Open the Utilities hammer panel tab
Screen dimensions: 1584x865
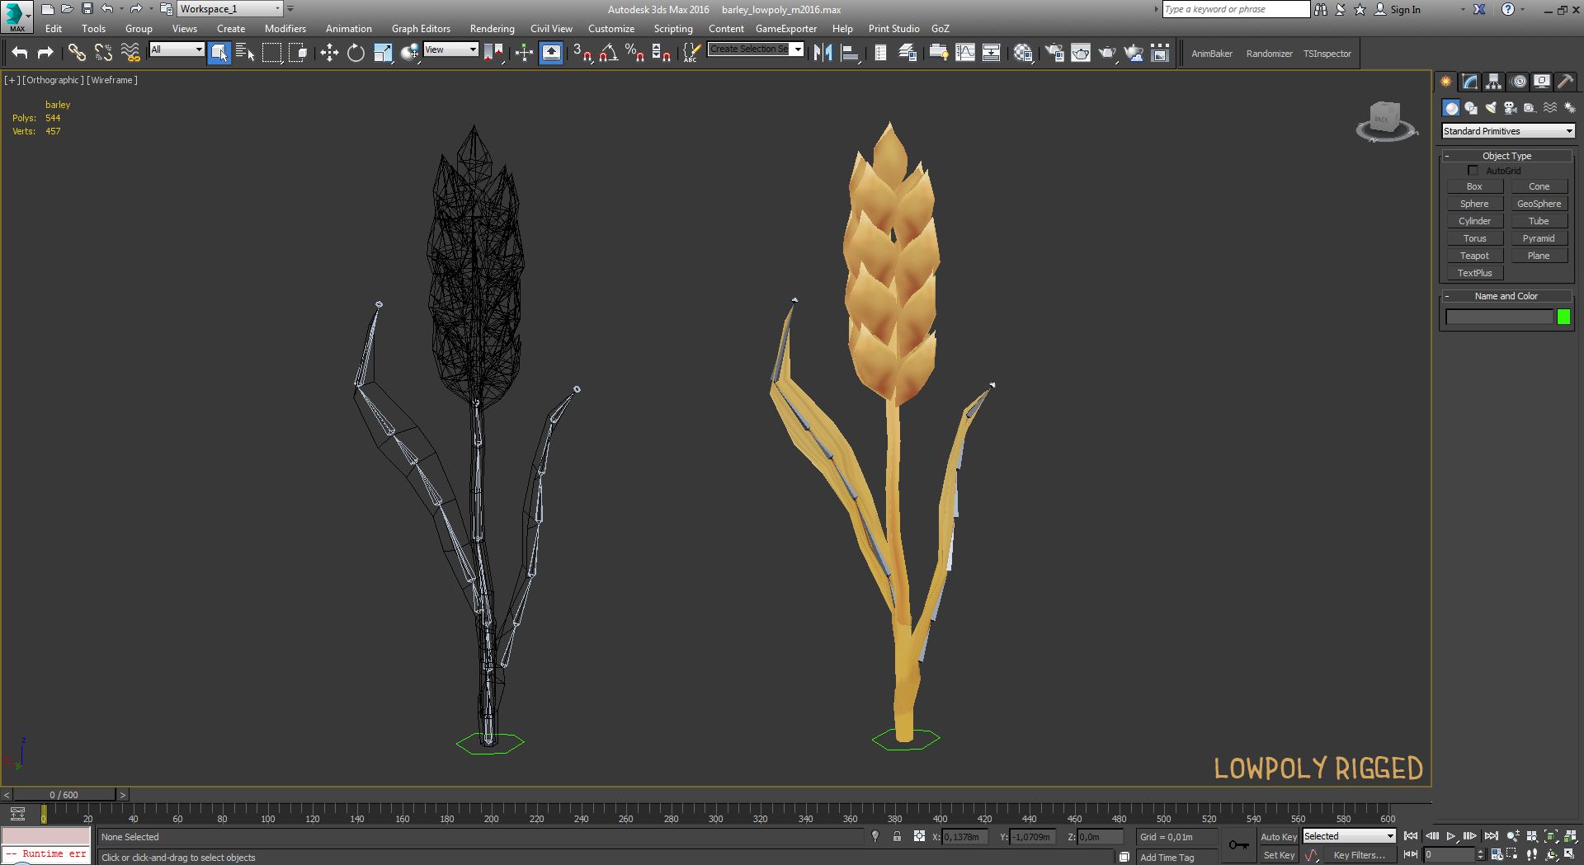(1566, 82)
